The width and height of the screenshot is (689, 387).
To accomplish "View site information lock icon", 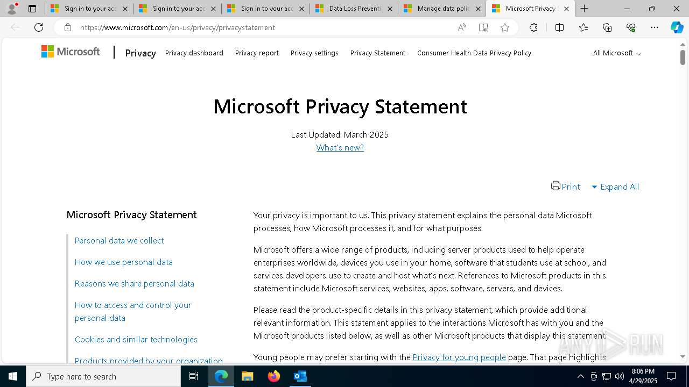I will click(68, 27).
